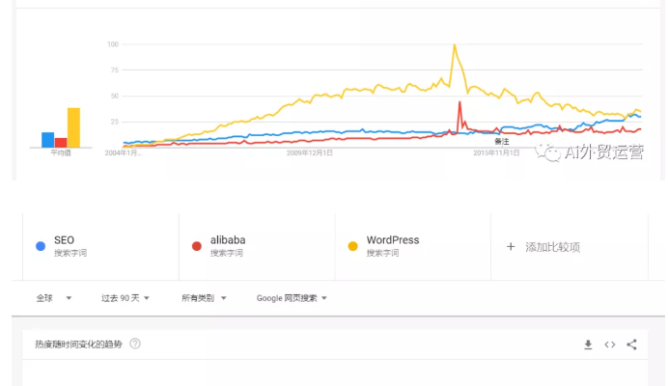Open the embed code icon

pyautogui.click(x=610, y=345)
